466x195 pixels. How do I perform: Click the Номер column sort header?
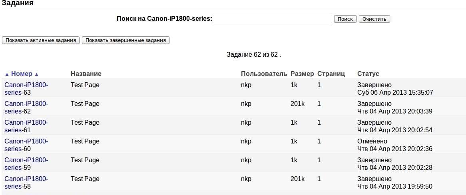click(x=22, y=74)
